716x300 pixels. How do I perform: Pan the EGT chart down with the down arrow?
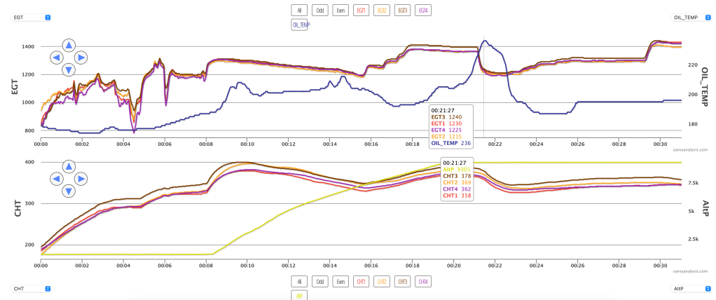pyautogui.click(x=69, y=69)
